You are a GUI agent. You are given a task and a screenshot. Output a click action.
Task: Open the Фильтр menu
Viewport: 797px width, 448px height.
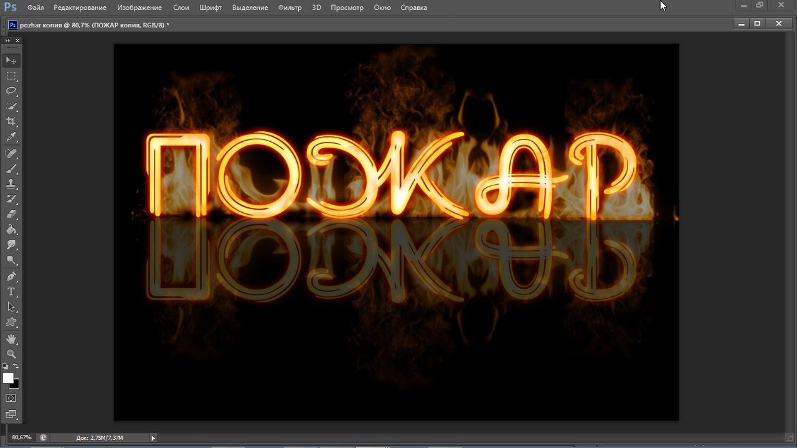290,7
